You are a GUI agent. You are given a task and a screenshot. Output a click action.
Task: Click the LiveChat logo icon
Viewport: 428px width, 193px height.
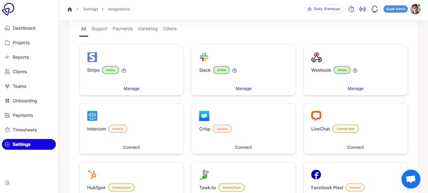coord(316,116)
